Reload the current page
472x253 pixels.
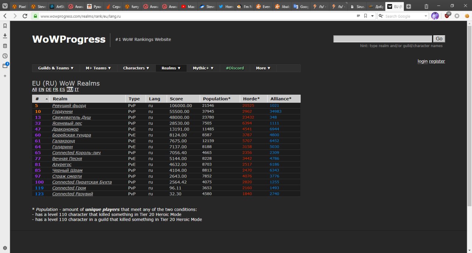click(25, 16)
